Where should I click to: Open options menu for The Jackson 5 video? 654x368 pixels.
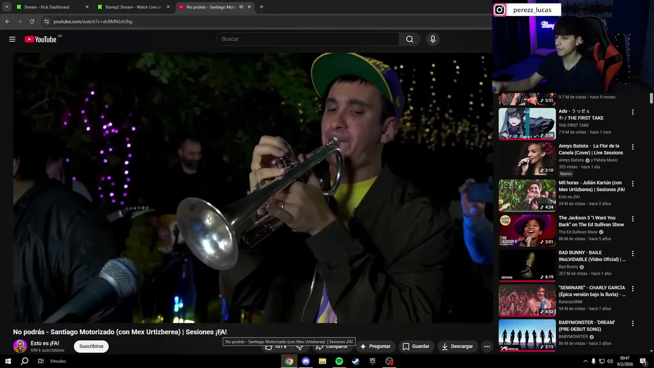tap(633, 218)
